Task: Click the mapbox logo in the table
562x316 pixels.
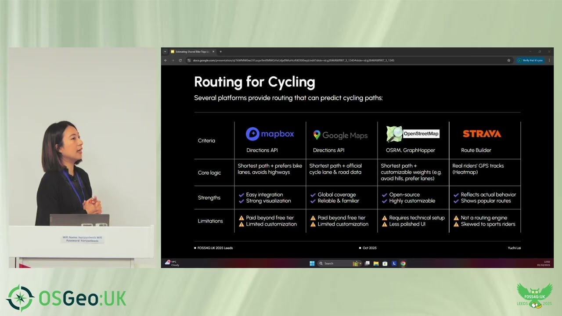Action: click(270, 134)
